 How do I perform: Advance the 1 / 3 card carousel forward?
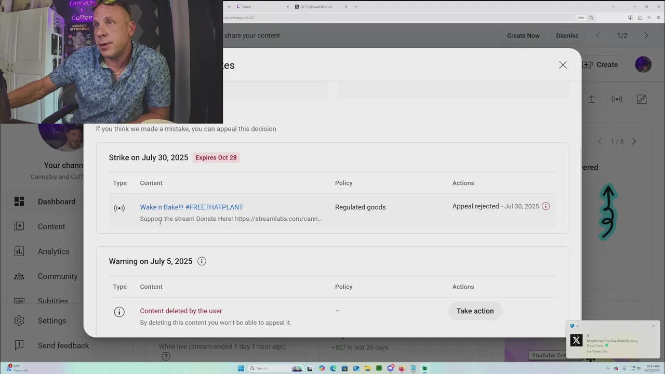(x=634, y=141)
